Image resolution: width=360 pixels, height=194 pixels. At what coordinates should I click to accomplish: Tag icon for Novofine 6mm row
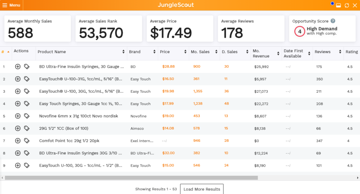pyautogui.click(x=27, y=116)
